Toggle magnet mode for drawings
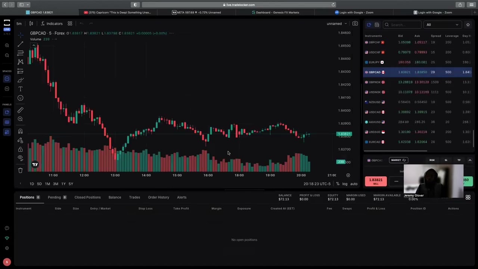 21,132
